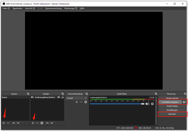Add a new scene with the plus icon
Image resolution: width=188 pixels, height=131 pixels.
coord(4,123)
